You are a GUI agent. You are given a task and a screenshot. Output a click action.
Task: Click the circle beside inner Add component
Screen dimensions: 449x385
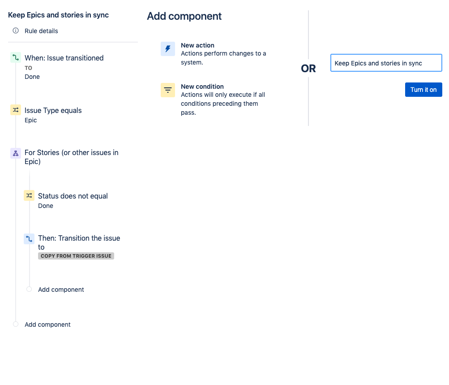coord(29,289)
